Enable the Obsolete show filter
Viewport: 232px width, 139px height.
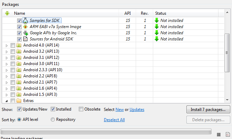pos(81,109)
